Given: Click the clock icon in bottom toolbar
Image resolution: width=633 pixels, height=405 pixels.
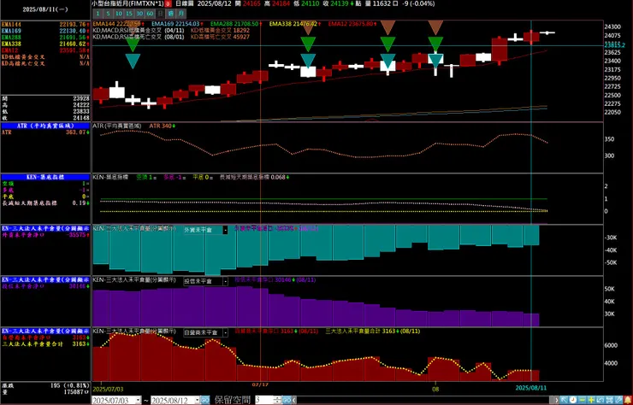Looking at the screenshot, I should pos(573,400).
